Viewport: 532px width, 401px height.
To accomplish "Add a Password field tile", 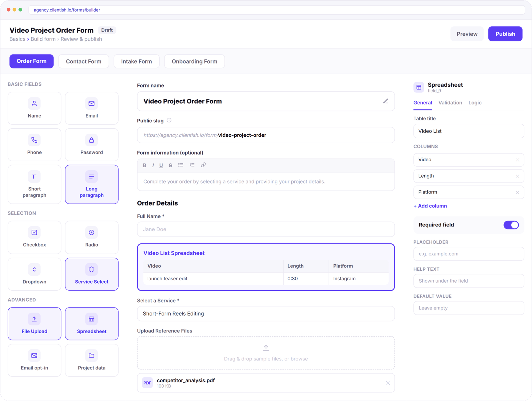I will 91,145.
